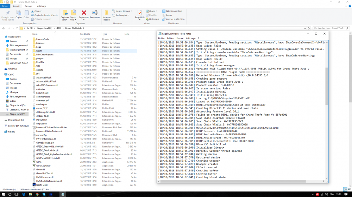This screenshot has width=352, height=197.
Task: Click the Up directory arrow
Action: [x=17, y=28]
